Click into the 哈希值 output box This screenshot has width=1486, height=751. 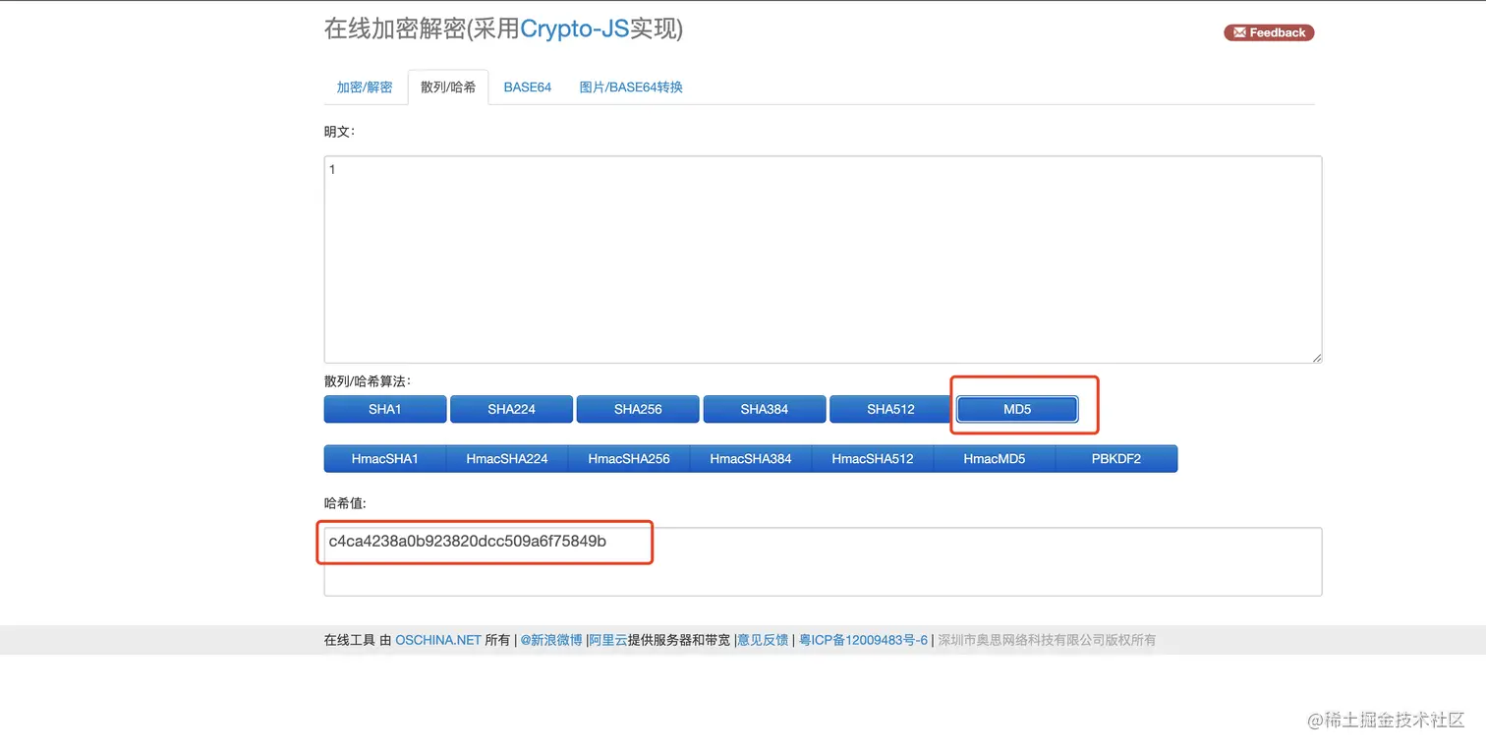pyautogui.click(x=823, y=561)
